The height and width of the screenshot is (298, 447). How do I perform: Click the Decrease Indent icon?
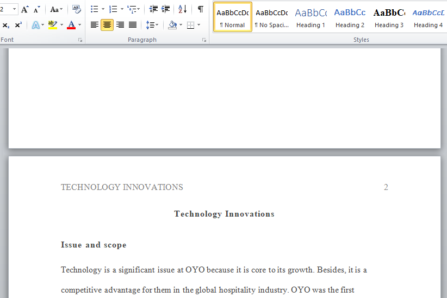pyautogui.click(x=153, y=9)
